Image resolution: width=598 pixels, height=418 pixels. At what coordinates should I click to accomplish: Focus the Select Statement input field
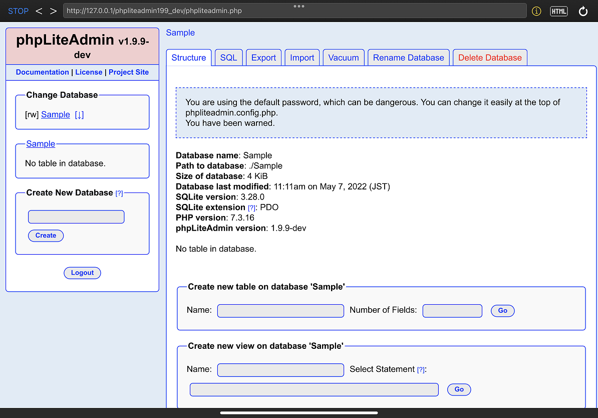click(314, 390)
